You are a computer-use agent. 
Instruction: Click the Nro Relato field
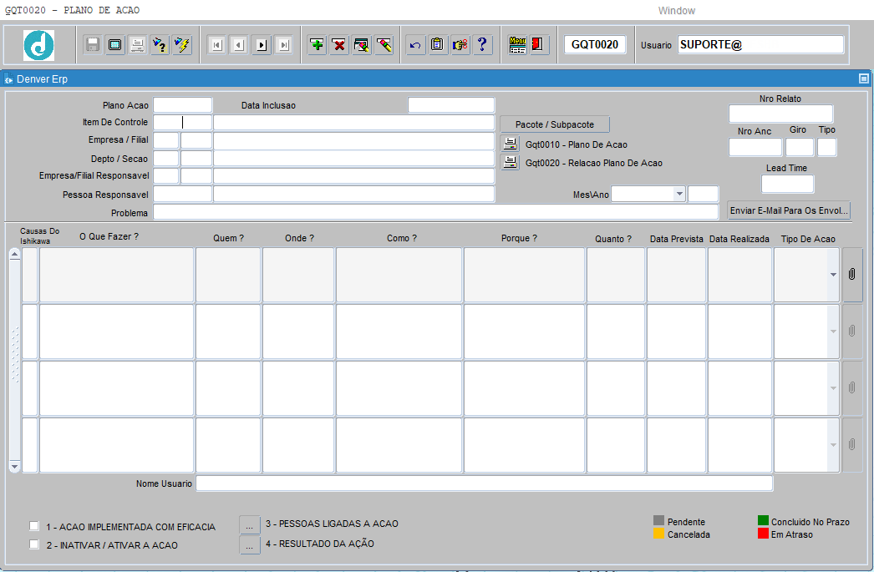coord(781,114)
